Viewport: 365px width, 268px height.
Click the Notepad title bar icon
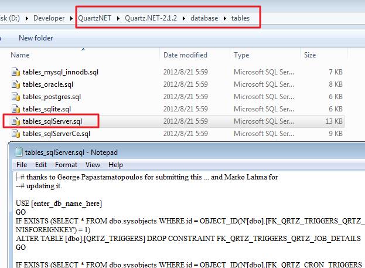click(x=18, y=152)
